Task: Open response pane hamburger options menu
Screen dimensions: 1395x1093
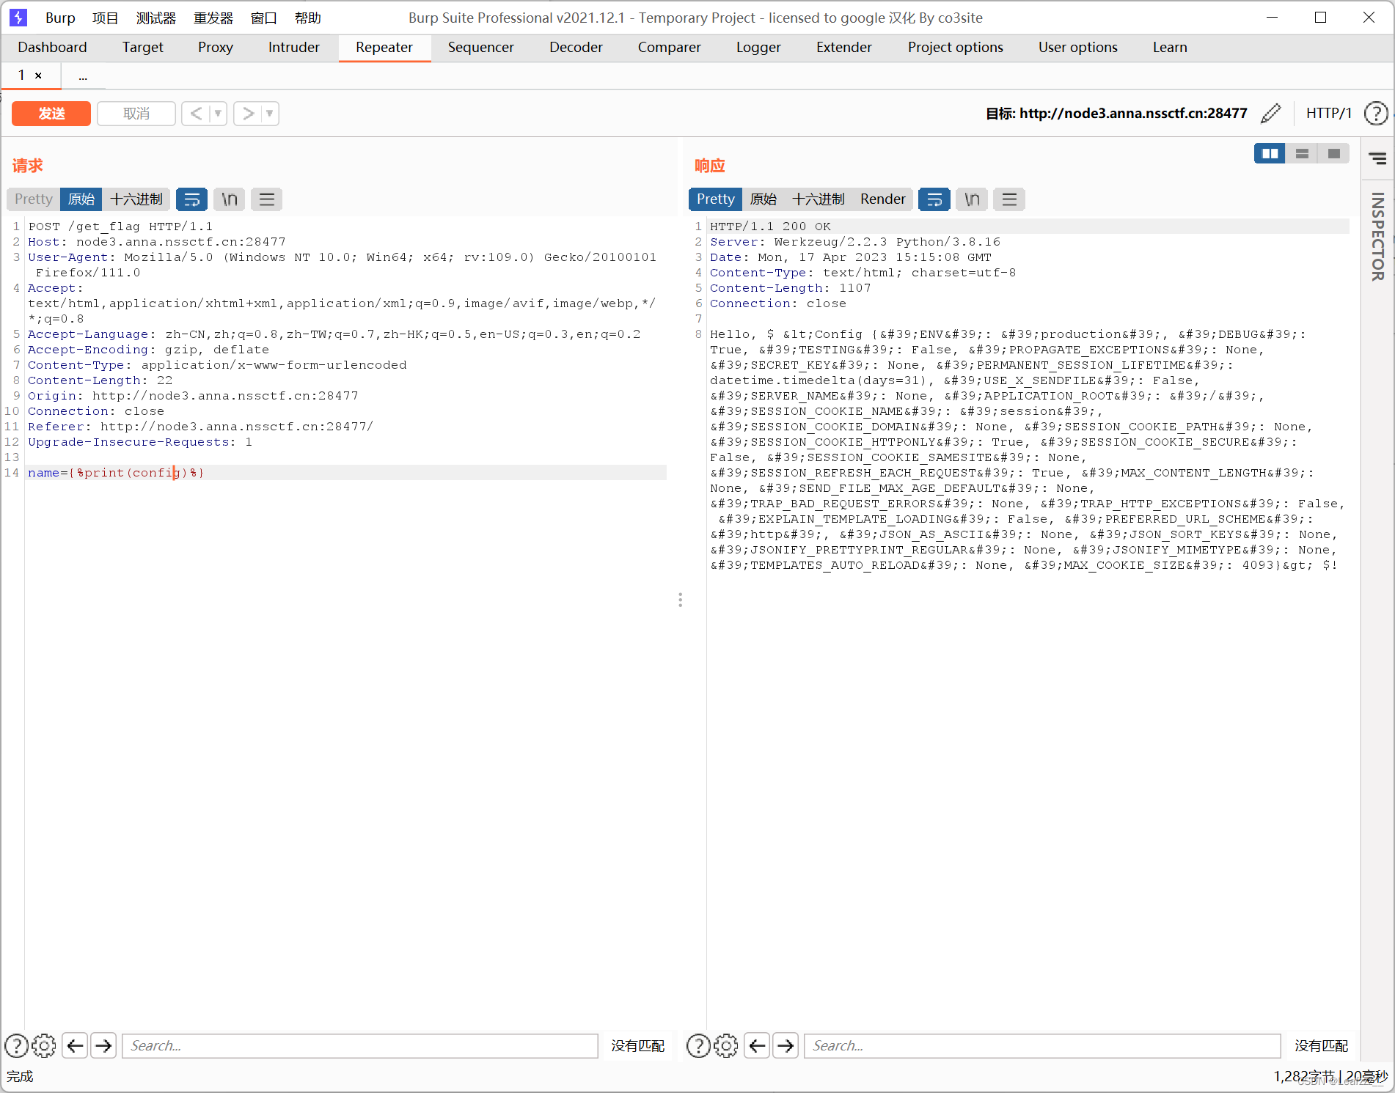Action: (1009, 199)
